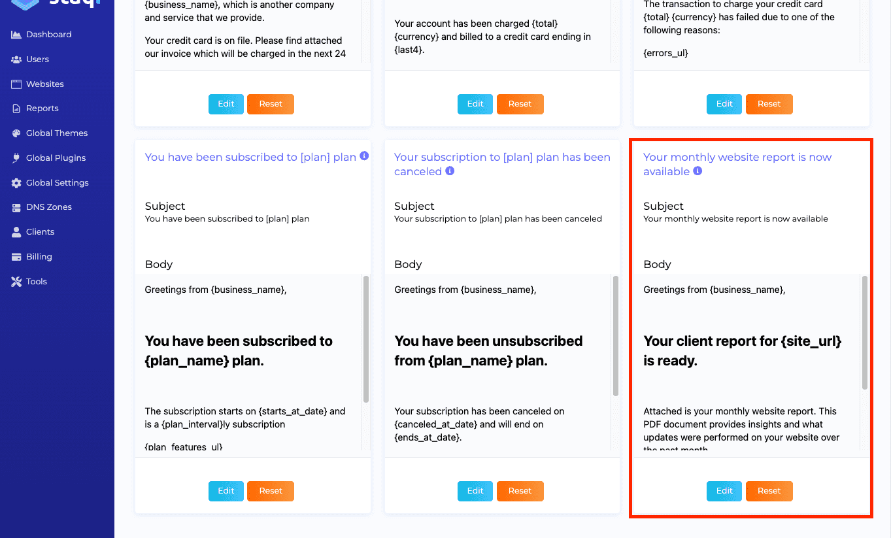Edit the subscribed to plan email template
891x538 pixels.
click(x=226, y=491)
